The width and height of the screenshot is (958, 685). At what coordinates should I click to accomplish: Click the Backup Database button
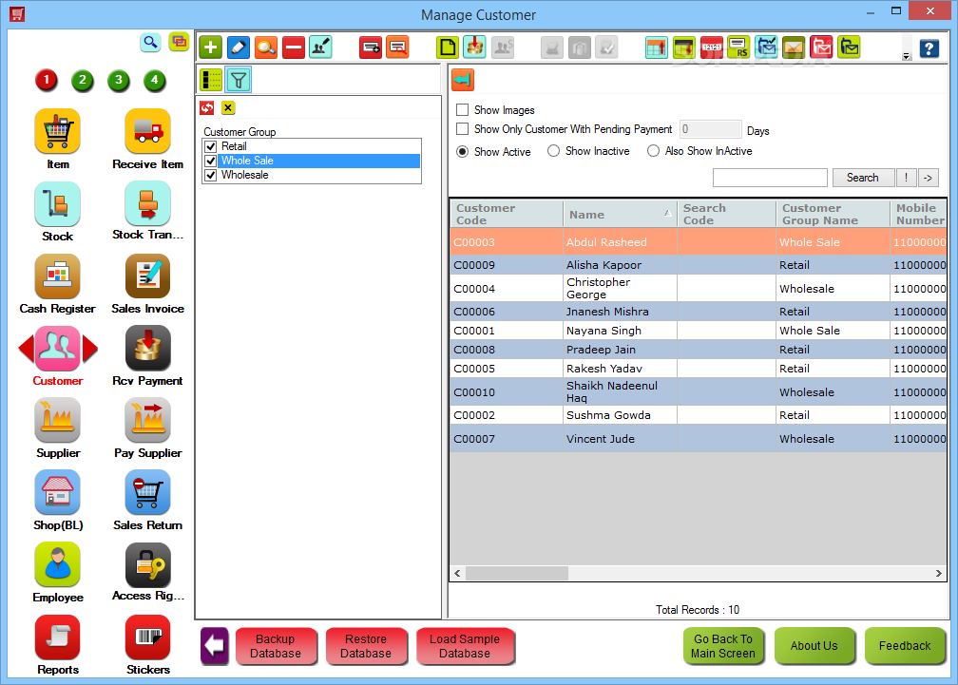[x=276, y=646]
